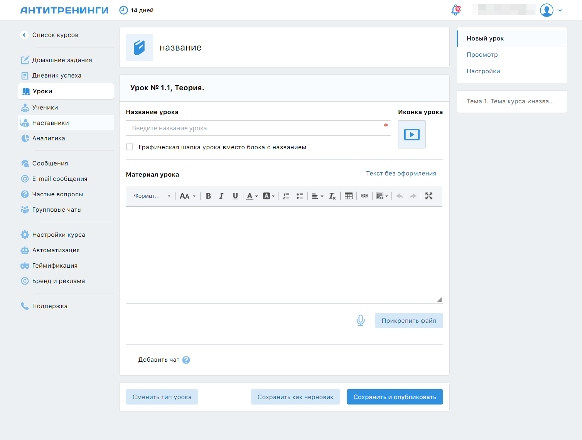Click the lesson icon video thumbnail
The width and height of the screenshot is (582, 440).
tap(412, 135)
